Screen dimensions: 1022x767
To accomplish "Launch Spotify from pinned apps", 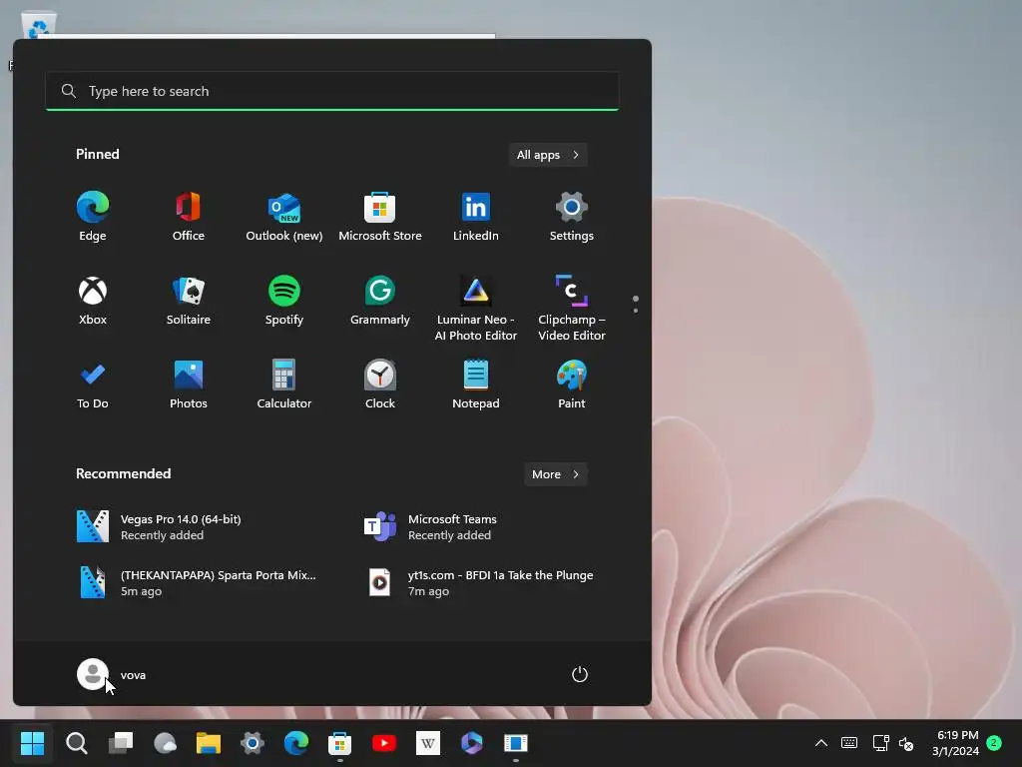I will pyautogui.click(x=284, y=301).
